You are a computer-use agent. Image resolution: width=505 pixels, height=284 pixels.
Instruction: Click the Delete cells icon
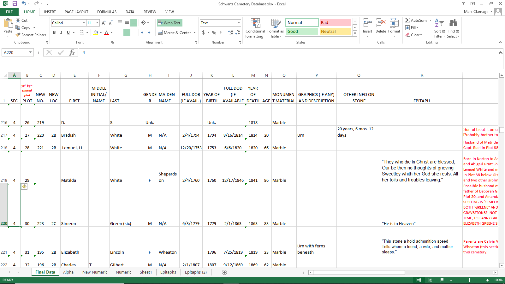pos(381,24)
